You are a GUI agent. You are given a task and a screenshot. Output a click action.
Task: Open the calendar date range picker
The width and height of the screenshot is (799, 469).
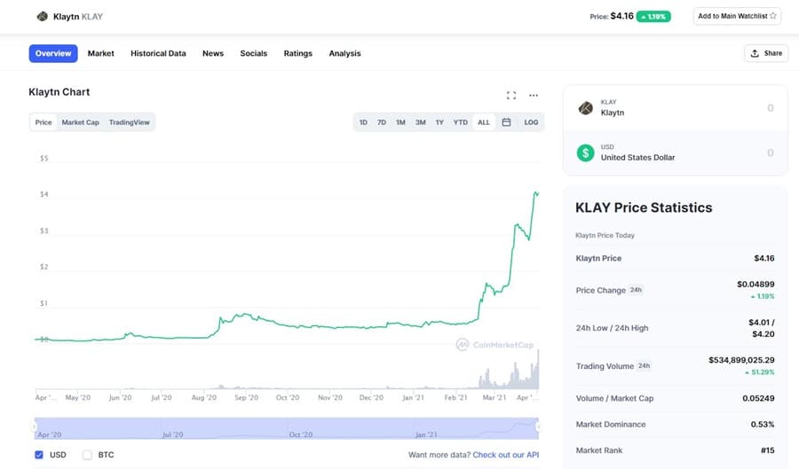pos(506,122)
